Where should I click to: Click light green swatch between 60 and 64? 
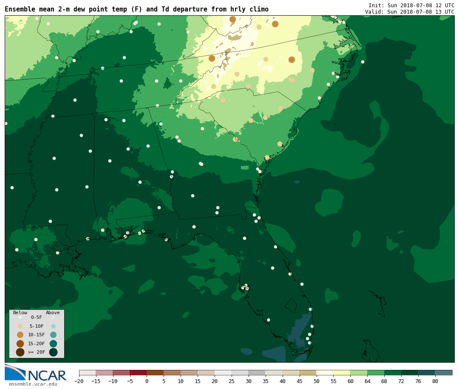coord(359,373)
